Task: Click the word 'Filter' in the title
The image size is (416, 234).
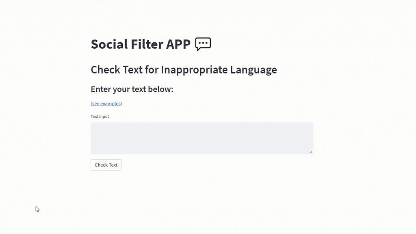Action: [x=147, y=44]
